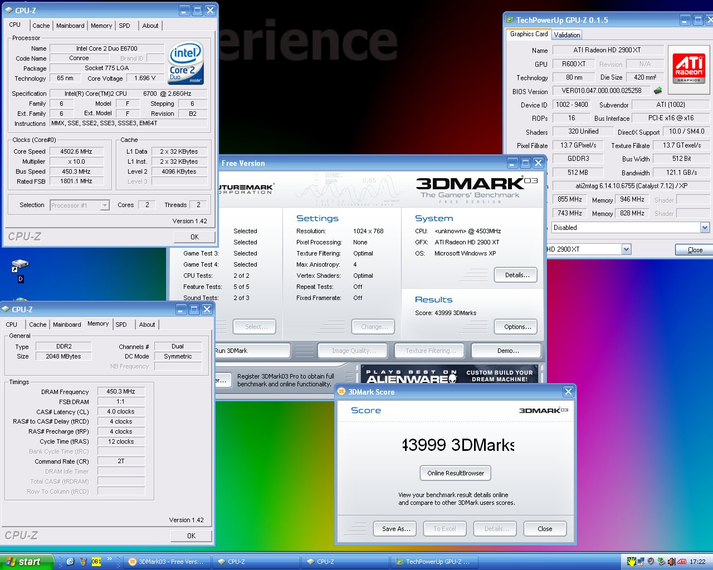Click the Safely Remove Hardware tray icon
The height and width of the screenshot is (570, 713).
point(661,562)
